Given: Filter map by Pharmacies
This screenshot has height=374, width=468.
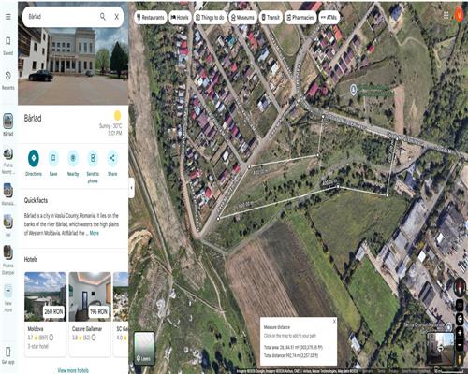Looking at the screenshot, I should tap(300, 18).
